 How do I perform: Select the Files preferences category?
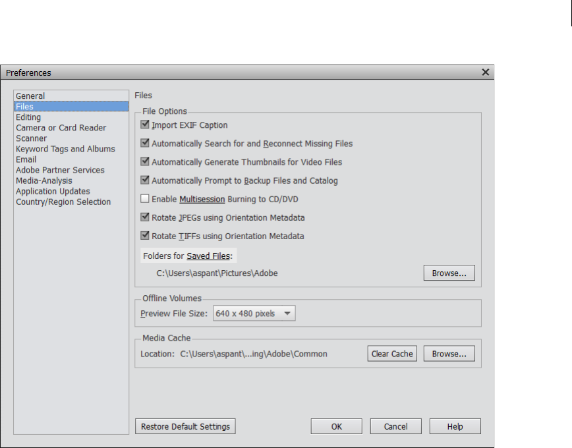pyautogui.click(x=71, y=107)
